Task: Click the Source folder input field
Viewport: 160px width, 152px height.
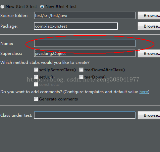Action: pos(84,16)
